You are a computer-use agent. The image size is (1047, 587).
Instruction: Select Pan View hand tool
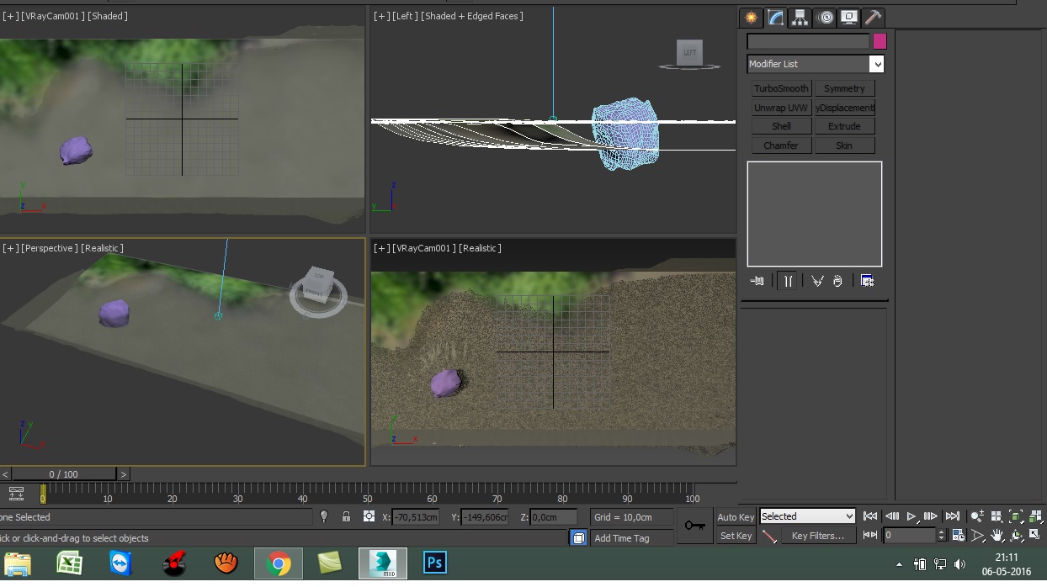click(x=997, y=535)
